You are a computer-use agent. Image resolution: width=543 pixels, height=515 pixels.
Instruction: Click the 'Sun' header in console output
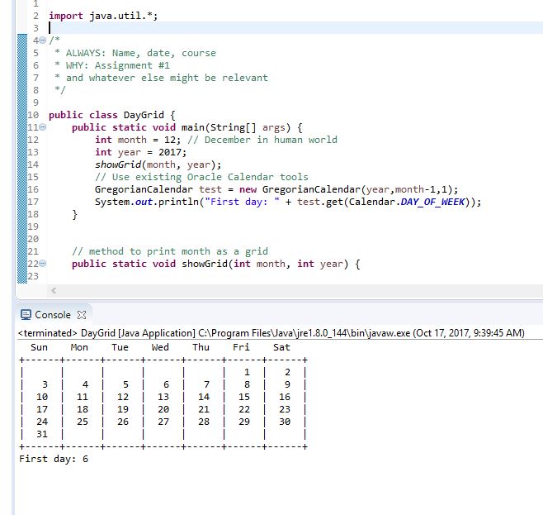[39, 347]
